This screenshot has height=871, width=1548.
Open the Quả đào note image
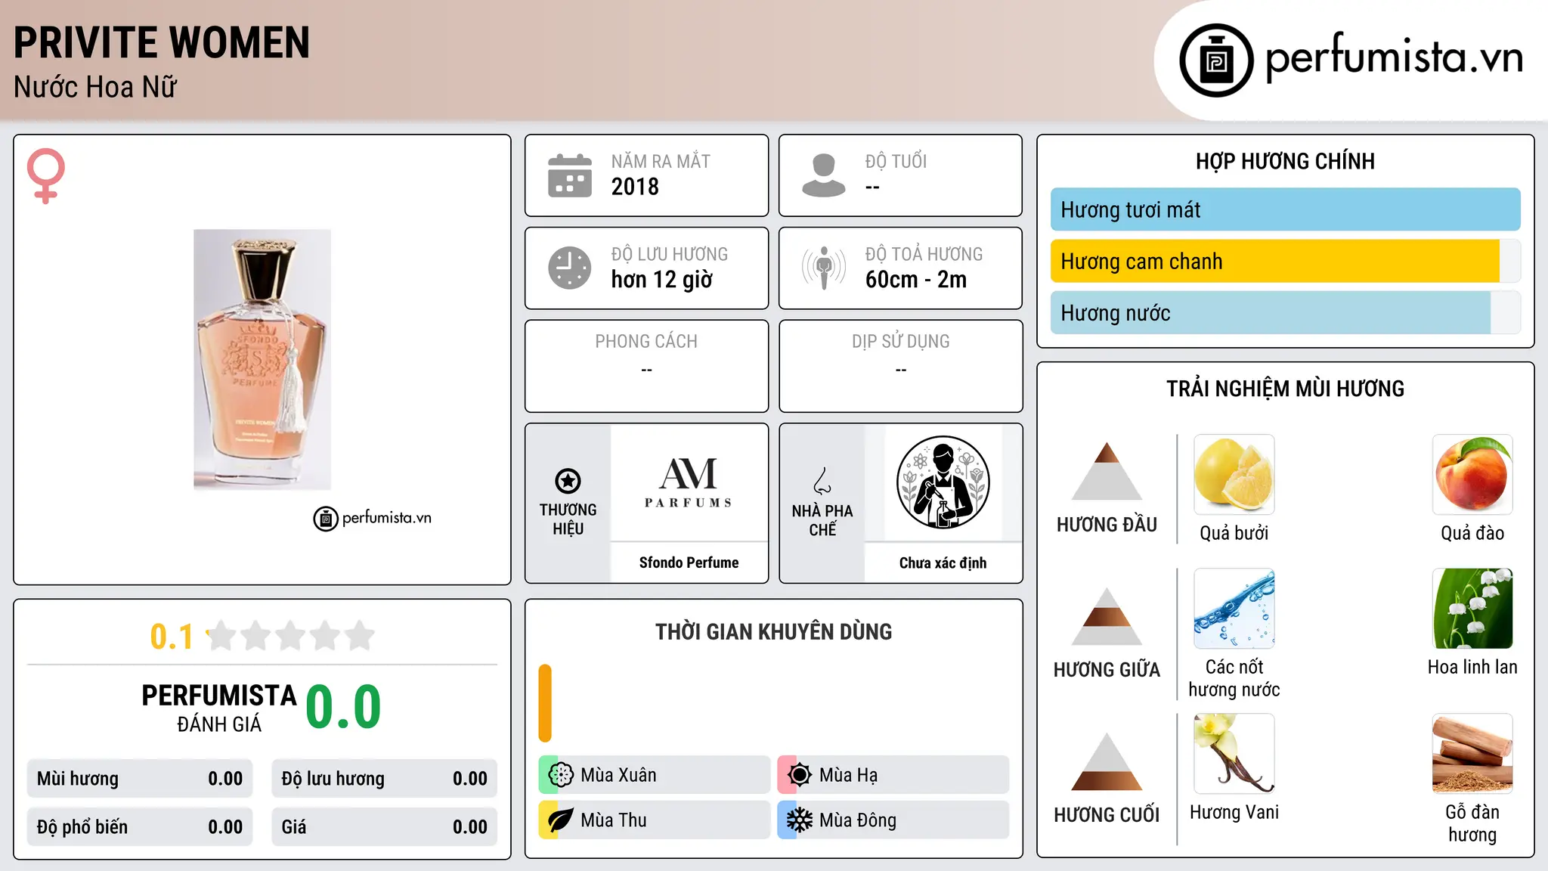(1472, 475)
